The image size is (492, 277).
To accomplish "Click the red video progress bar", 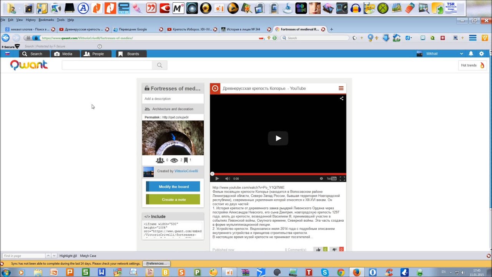I will [278, 174].
